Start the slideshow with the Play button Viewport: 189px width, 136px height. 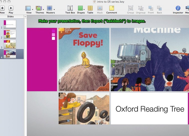pyautogui.click(x=11, y=8)
